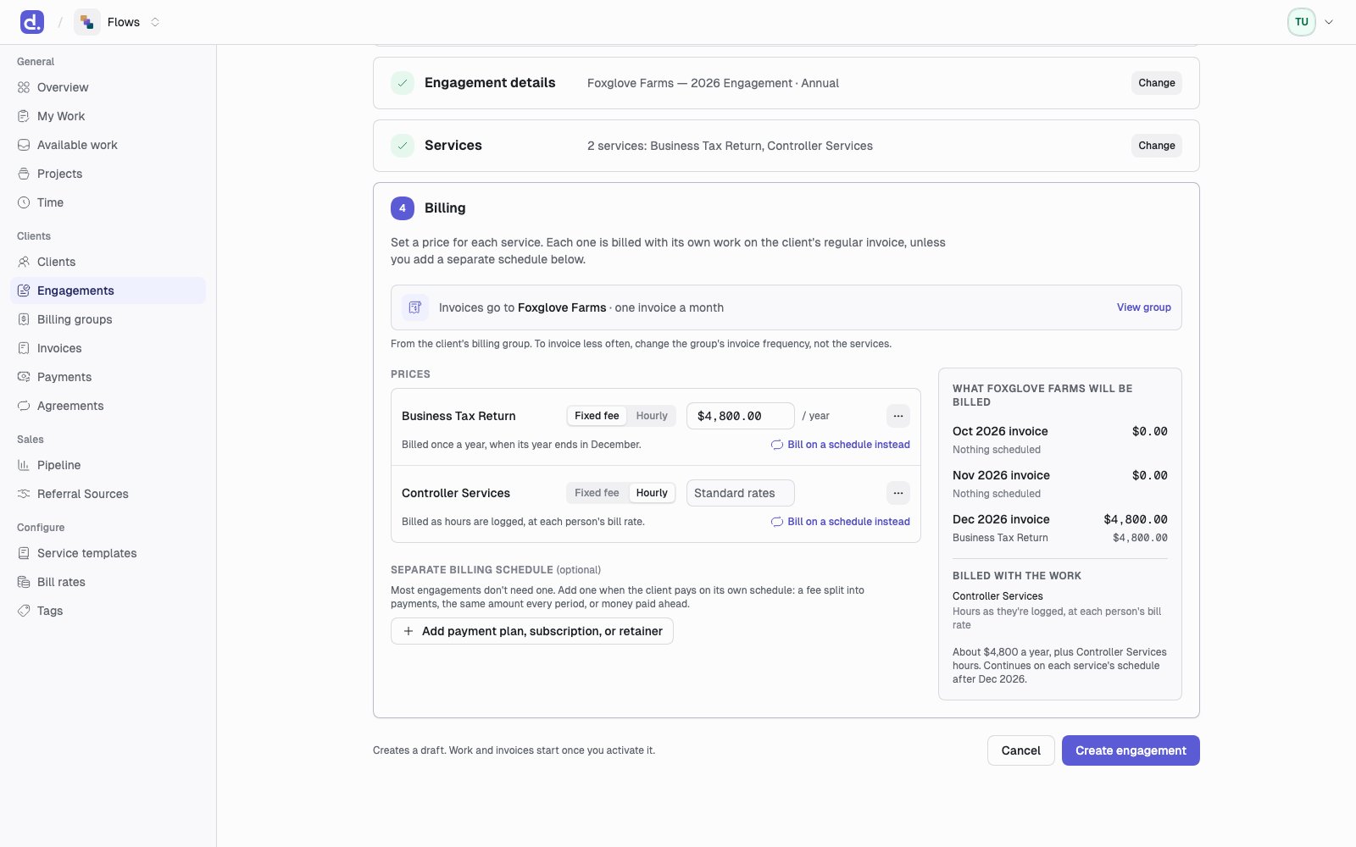Image resolution: width=1356 pixels, height=847 pixels.
Task: Open Engagements sidebar item
Action: (108, 291)
